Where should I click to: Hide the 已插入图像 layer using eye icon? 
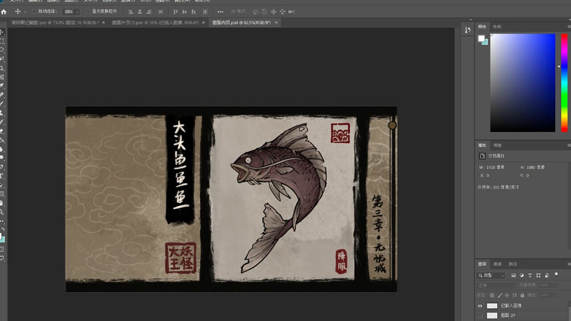click(x=480, y=306)
